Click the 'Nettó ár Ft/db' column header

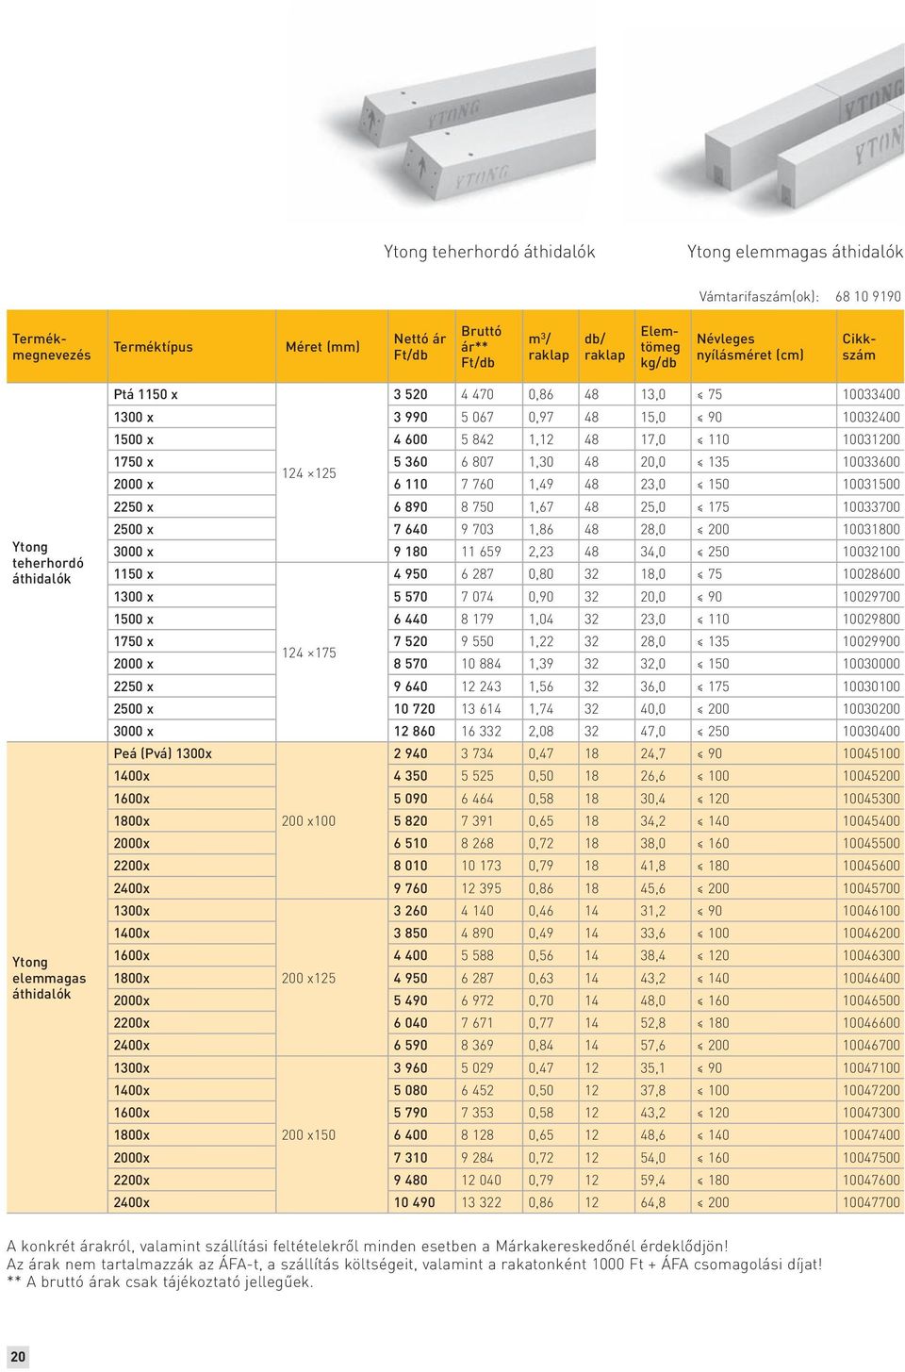420,347
